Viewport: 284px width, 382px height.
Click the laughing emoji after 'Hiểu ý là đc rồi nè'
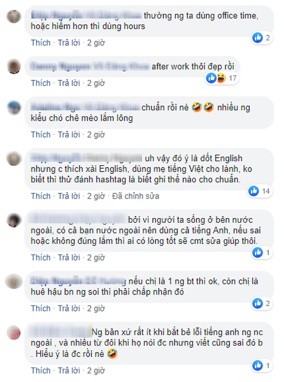click(x=112, y=354)
